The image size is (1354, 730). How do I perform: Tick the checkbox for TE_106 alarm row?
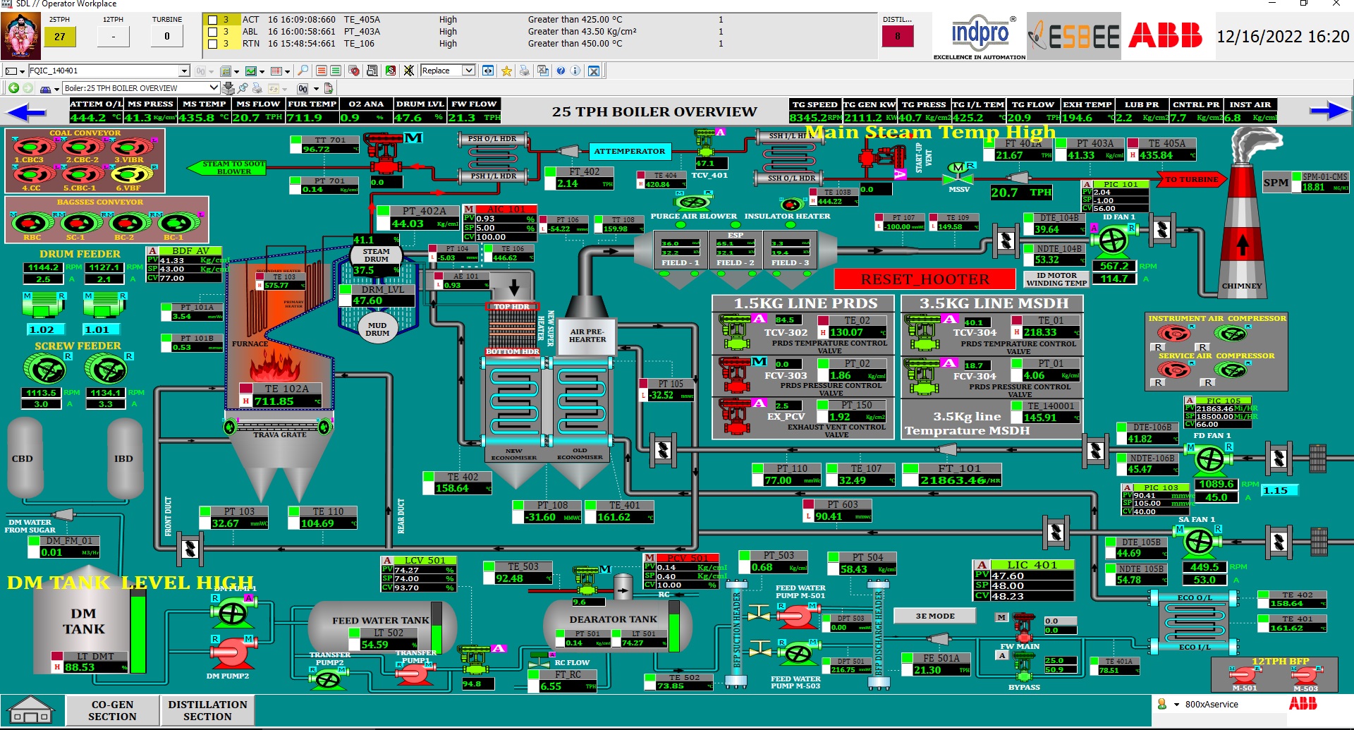click(x=212, y=44)
